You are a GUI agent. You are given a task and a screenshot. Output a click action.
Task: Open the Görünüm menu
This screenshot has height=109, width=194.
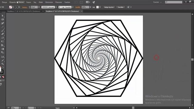[x=49, y=2]
